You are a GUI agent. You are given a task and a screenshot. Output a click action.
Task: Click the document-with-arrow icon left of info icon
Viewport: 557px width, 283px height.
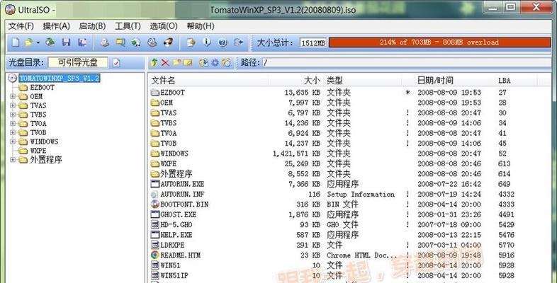click(191, 42)
